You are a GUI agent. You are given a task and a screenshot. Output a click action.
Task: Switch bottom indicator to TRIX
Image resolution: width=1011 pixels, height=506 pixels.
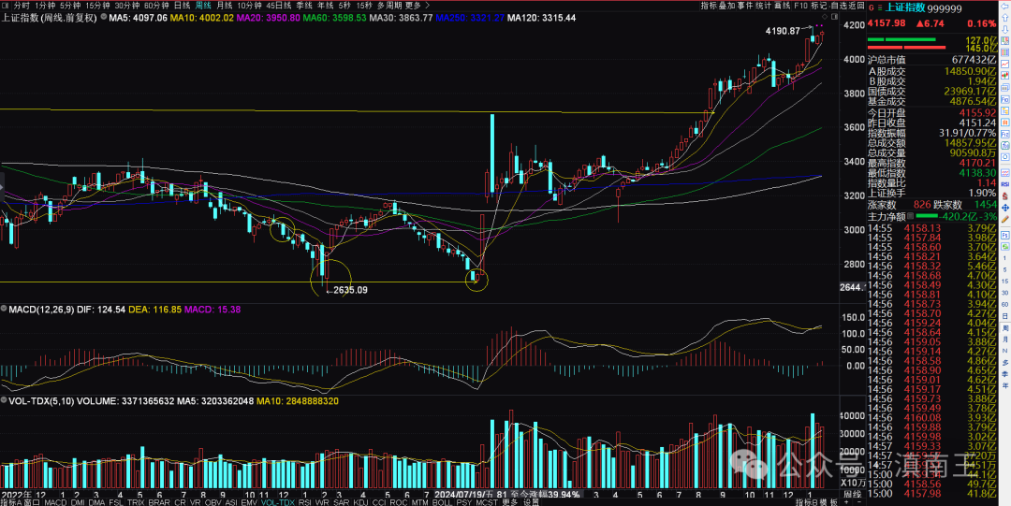[x=138, y=502]
